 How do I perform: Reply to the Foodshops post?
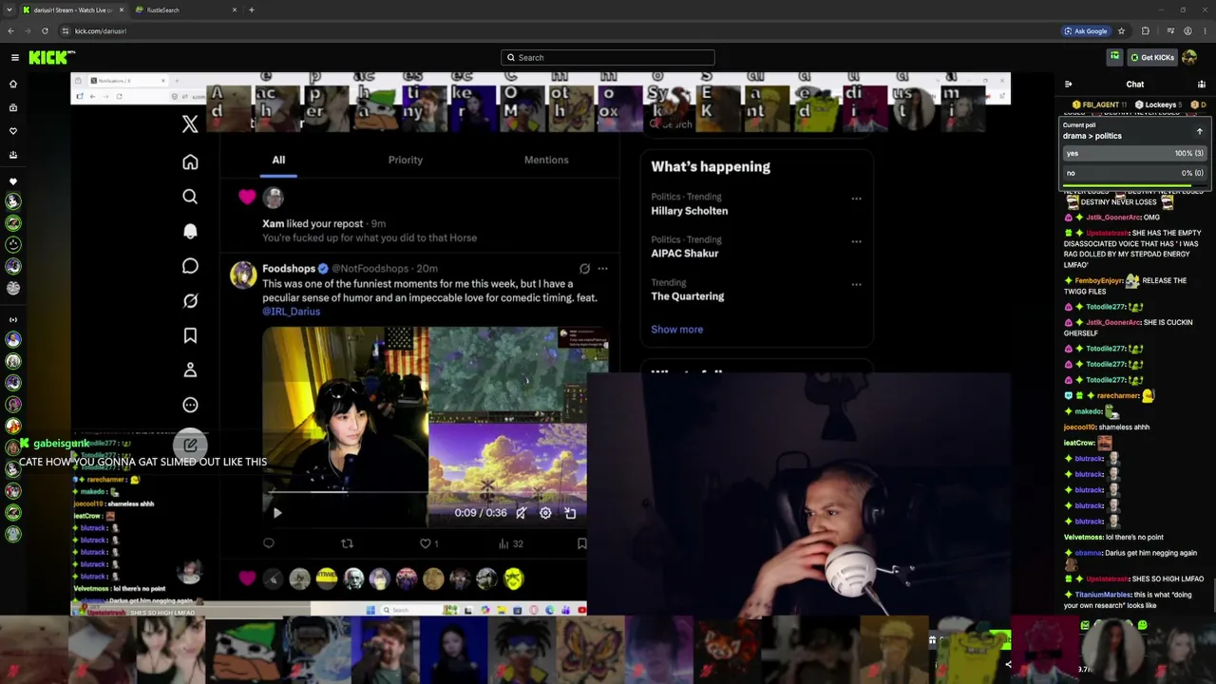pyautogui.click(x=269, y=543)
